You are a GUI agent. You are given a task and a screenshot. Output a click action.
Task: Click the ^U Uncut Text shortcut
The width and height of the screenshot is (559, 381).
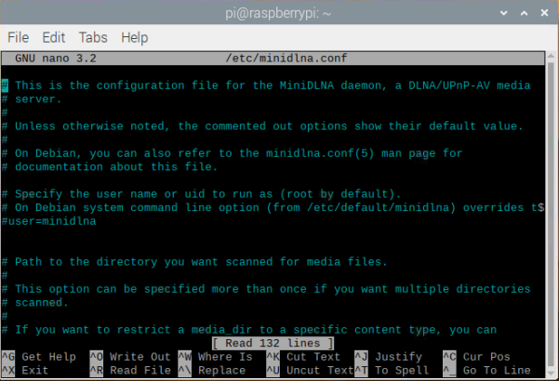pyautogui.click(x=310, y=371)
